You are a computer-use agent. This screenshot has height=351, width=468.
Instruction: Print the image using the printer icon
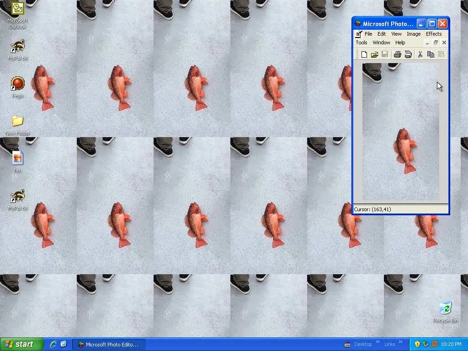click(397, 54)
